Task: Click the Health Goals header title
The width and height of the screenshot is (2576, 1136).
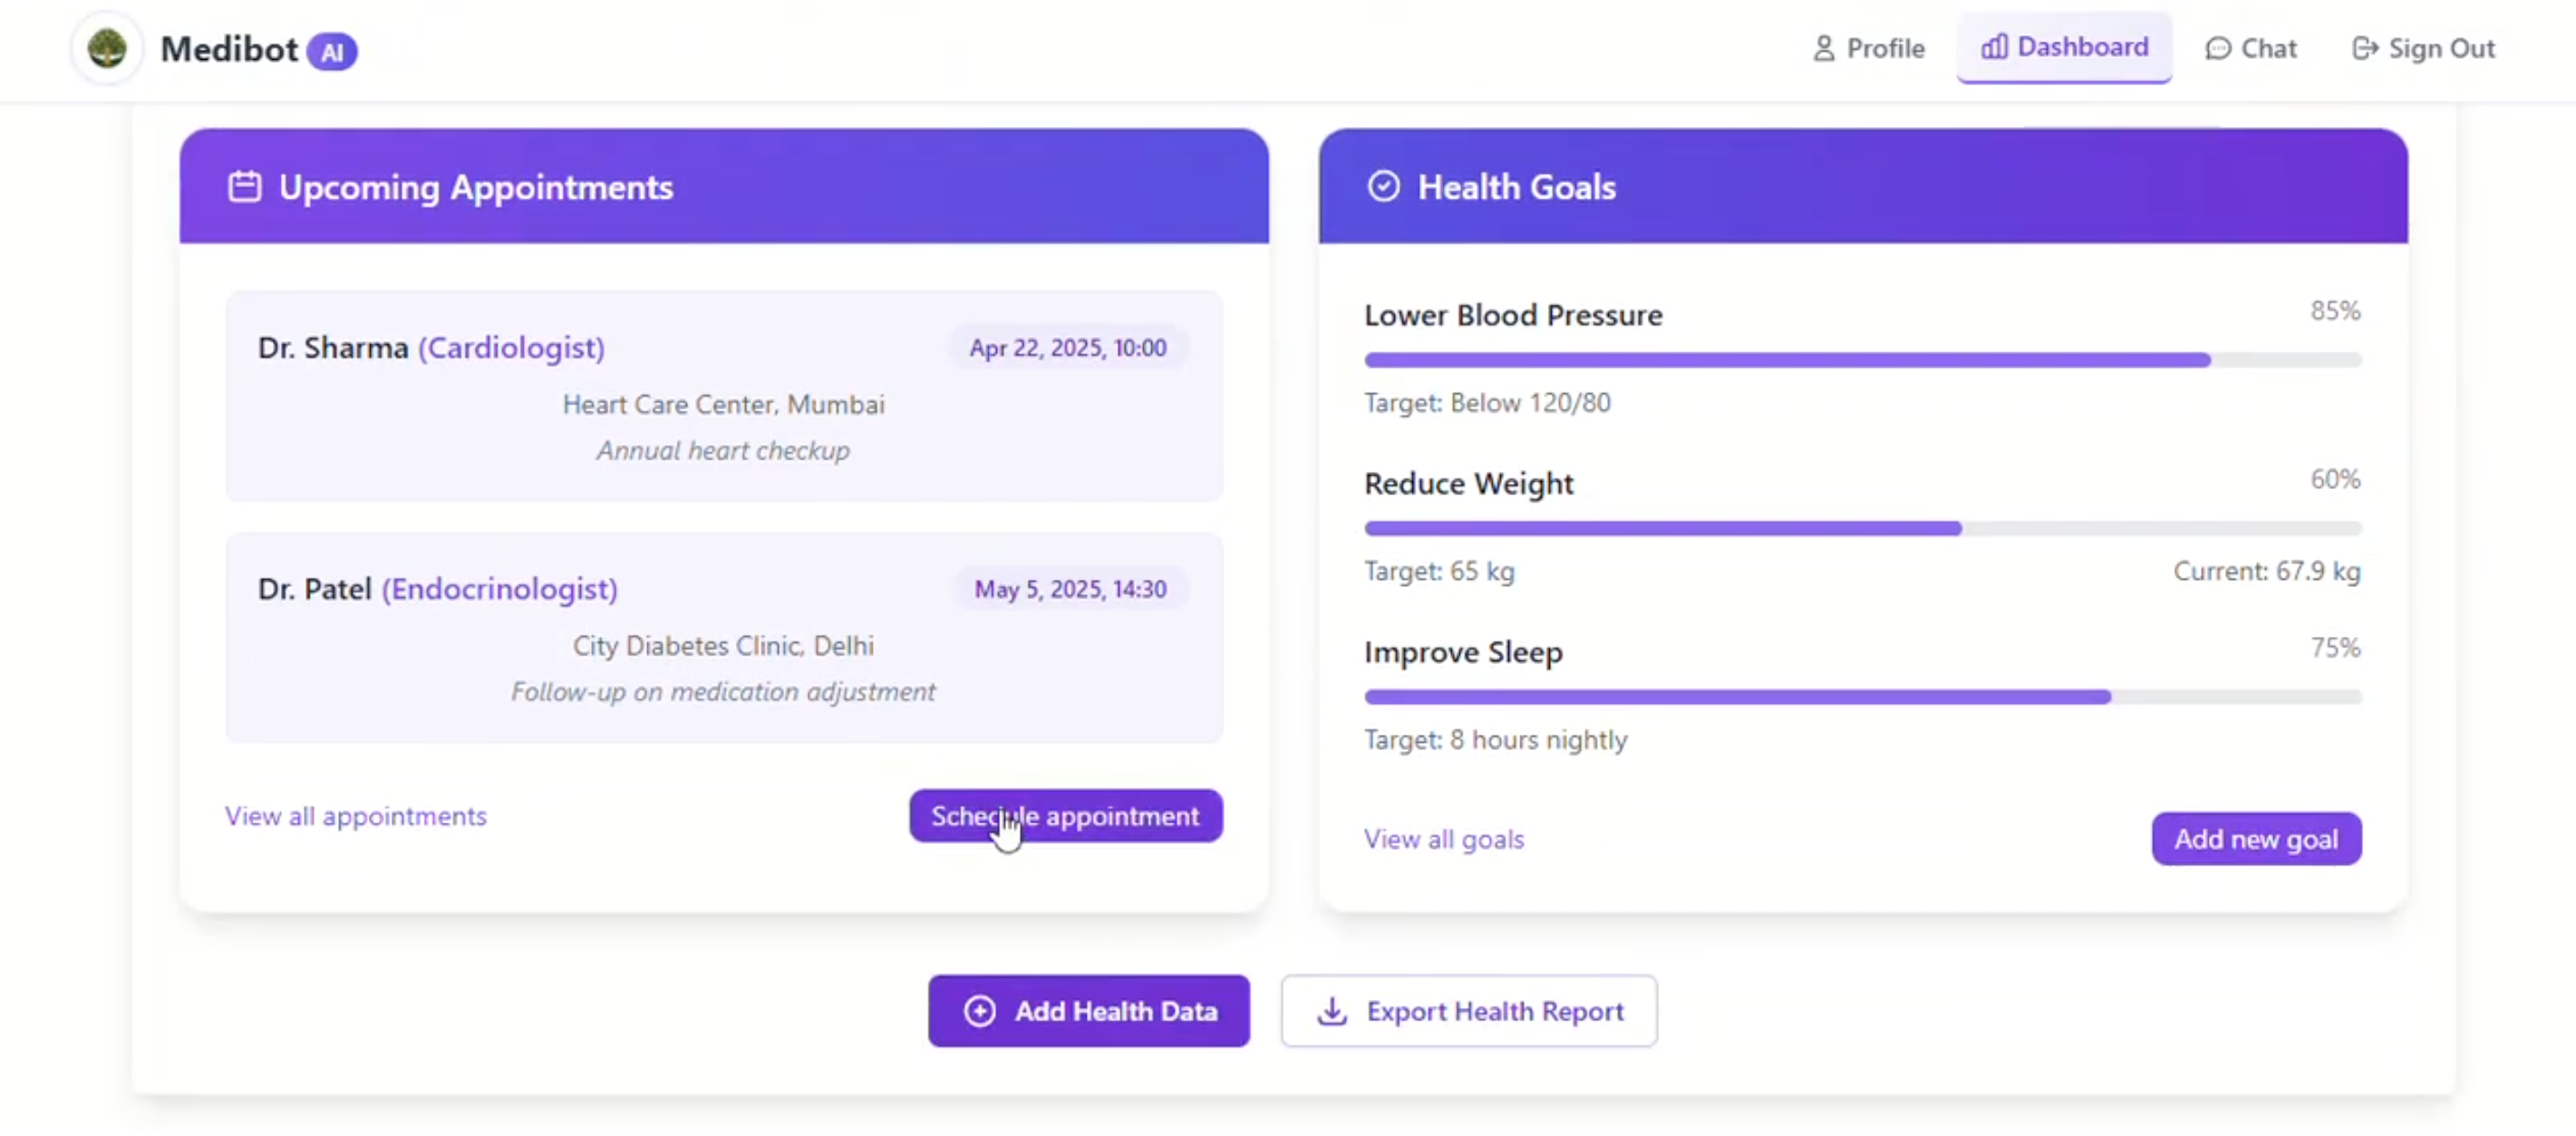Action: click(1516, 187)
